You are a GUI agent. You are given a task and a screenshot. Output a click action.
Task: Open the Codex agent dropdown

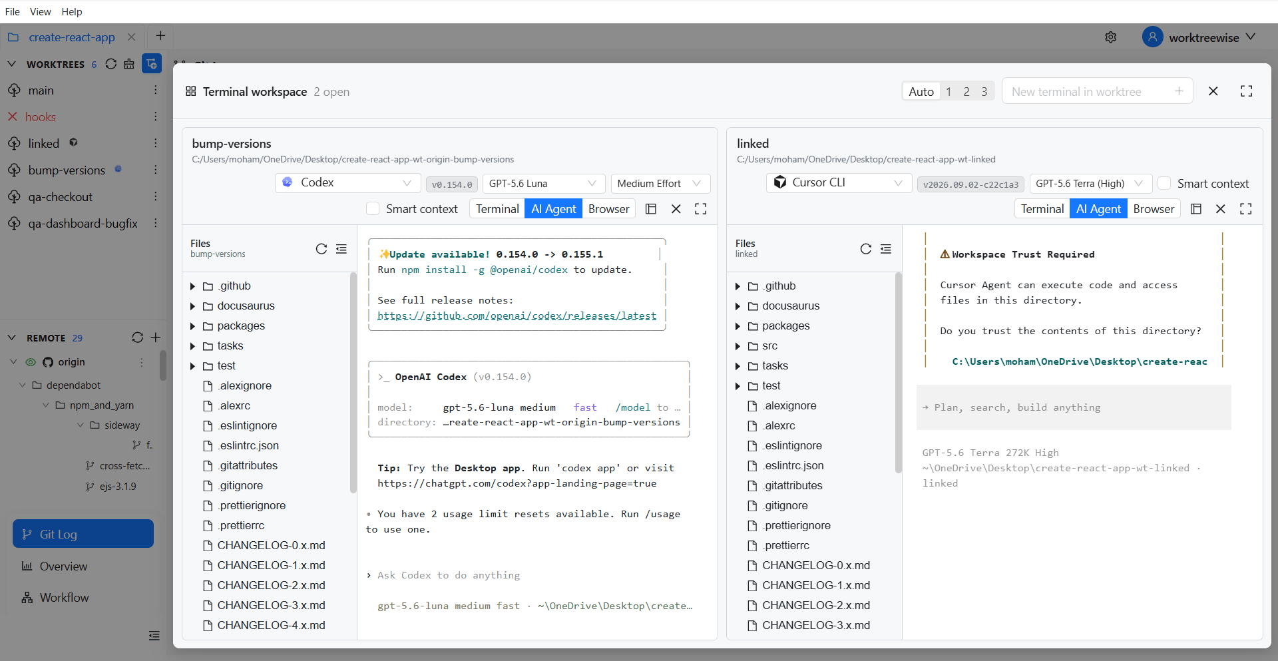(347, 183)
